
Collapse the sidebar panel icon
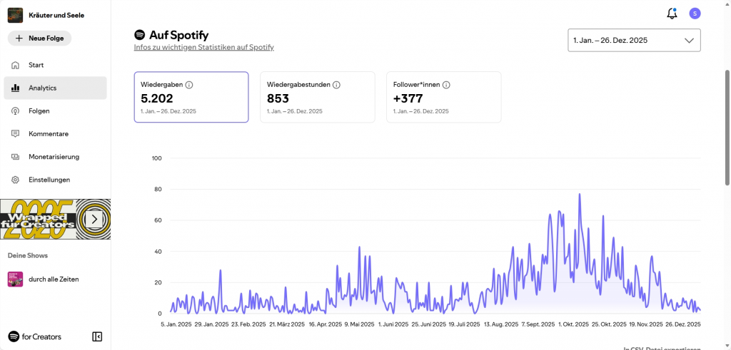tap(98, 336)
